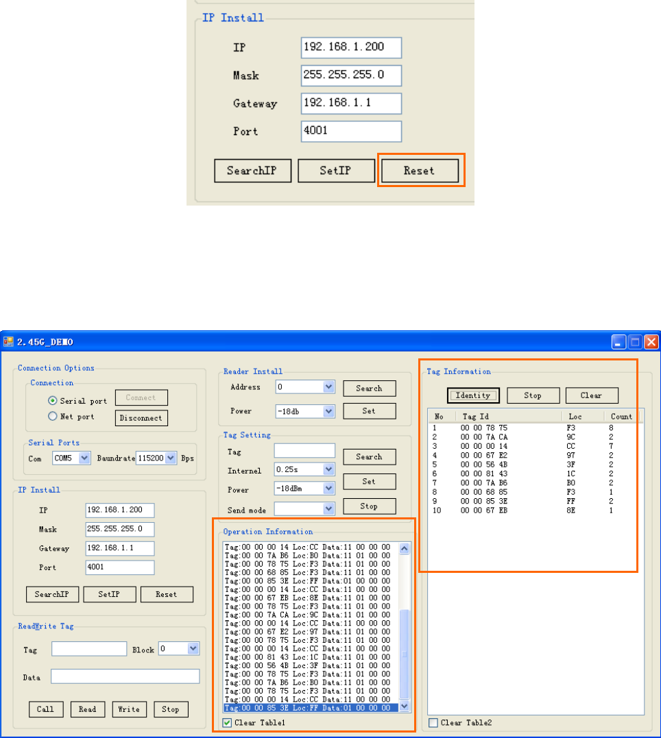Open the Com port COM5 dropdown
Screen dimensions: 661x738
(x=84, y=458)
